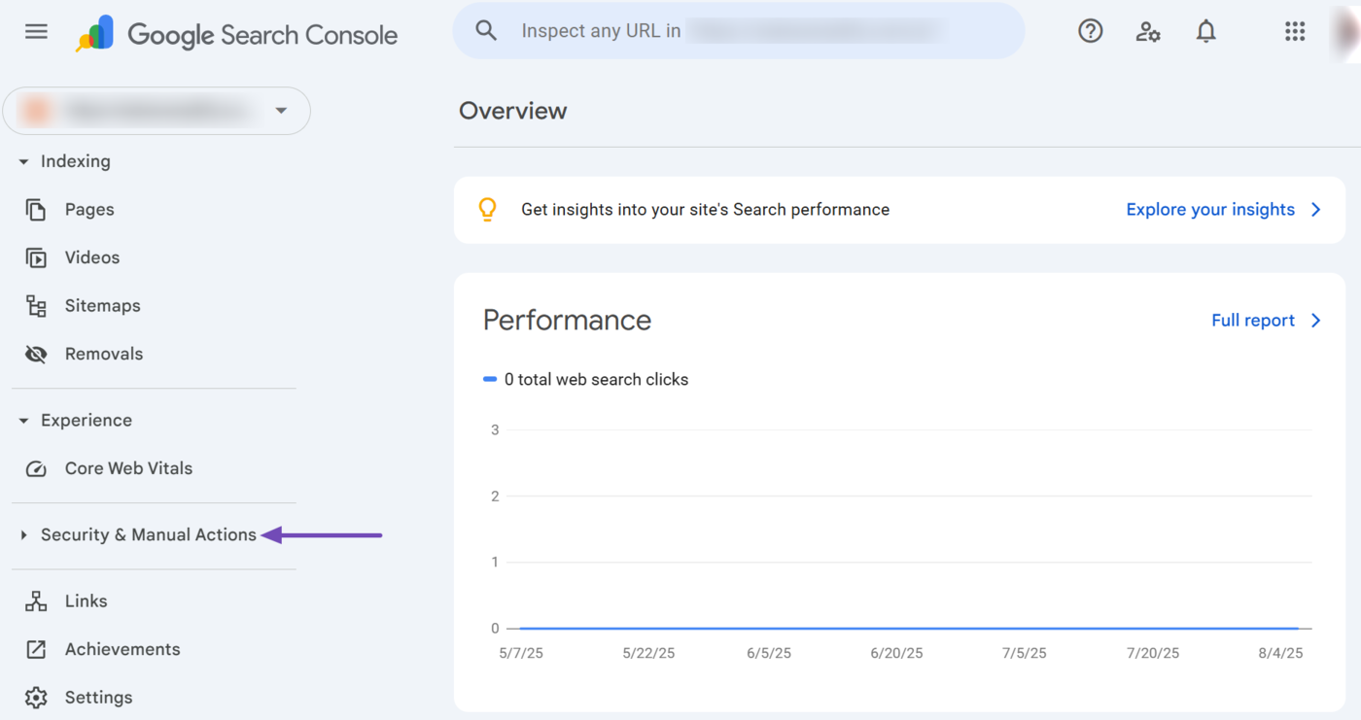This screenshot has height=720, width=1361.
Task: Click the Google Search Console logo
Action: pyautogui.click(x=237, y=35)
